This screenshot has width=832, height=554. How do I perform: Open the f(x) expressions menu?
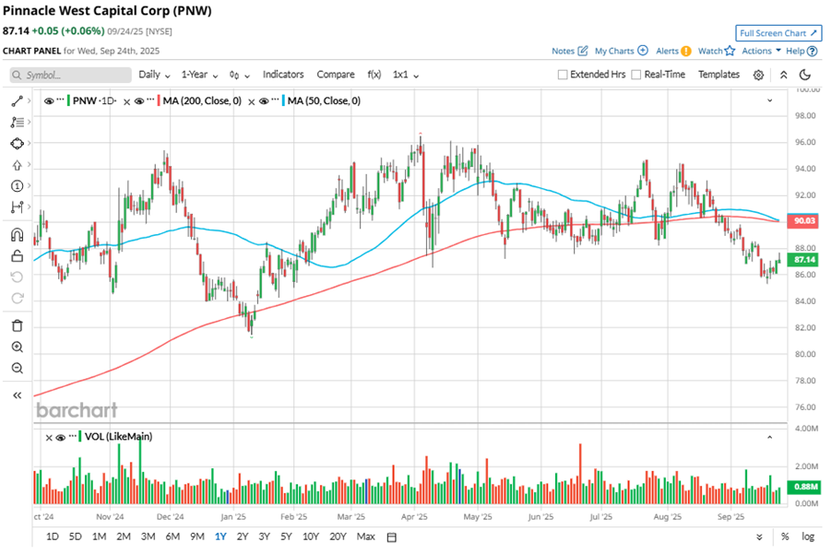374,75
